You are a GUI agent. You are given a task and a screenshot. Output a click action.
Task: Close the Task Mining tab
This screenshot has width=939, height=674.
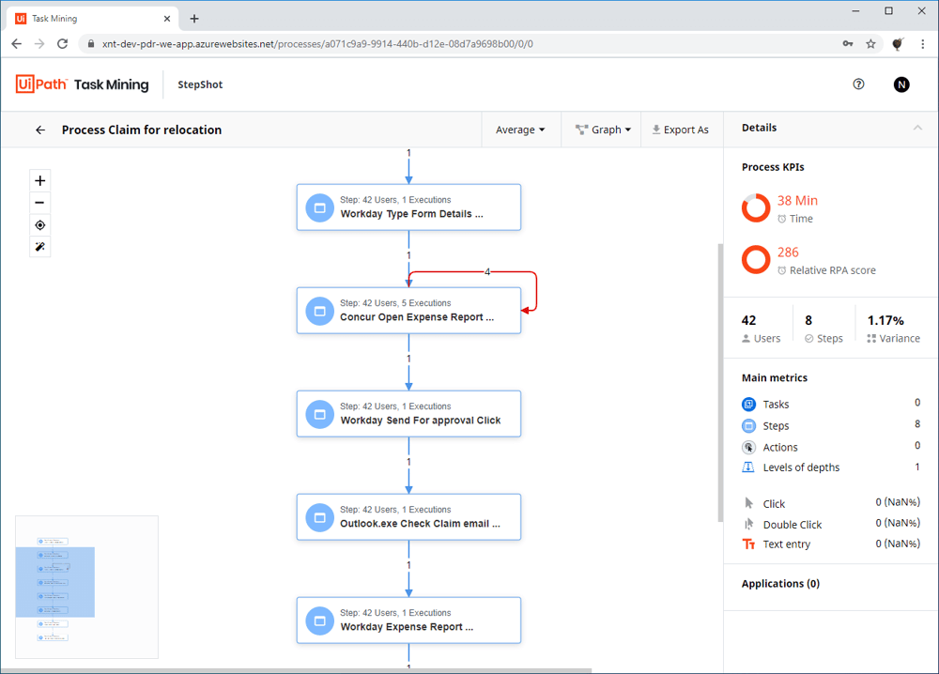pos(167,19)
